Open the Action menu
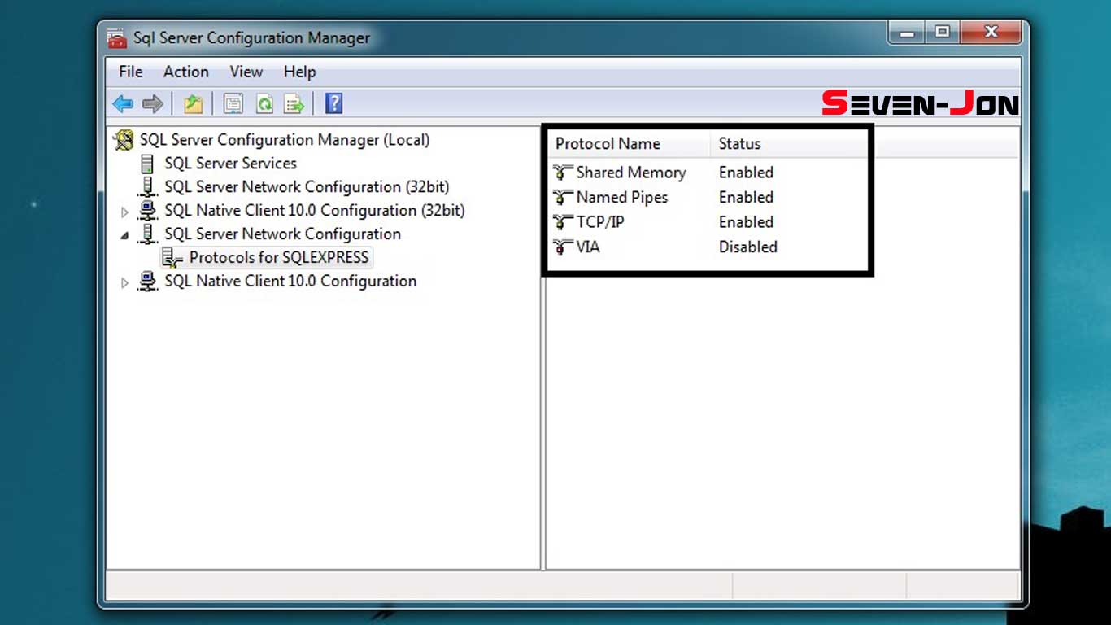Screen dimensions: 1111x625 [186, 72]
